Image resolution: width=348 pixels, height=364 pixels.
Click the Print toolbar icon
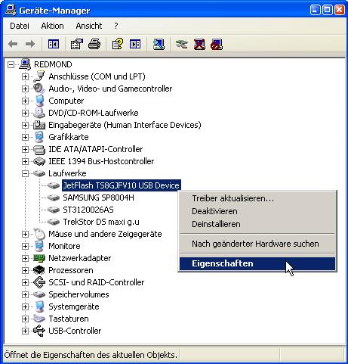click(x=94, y=44)
